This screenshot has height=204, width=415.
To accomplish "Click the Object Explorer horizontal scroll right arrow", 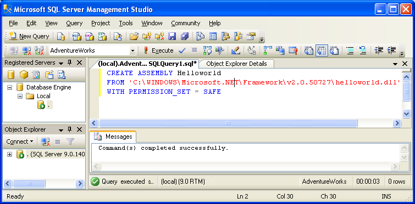I will (79, 183).
